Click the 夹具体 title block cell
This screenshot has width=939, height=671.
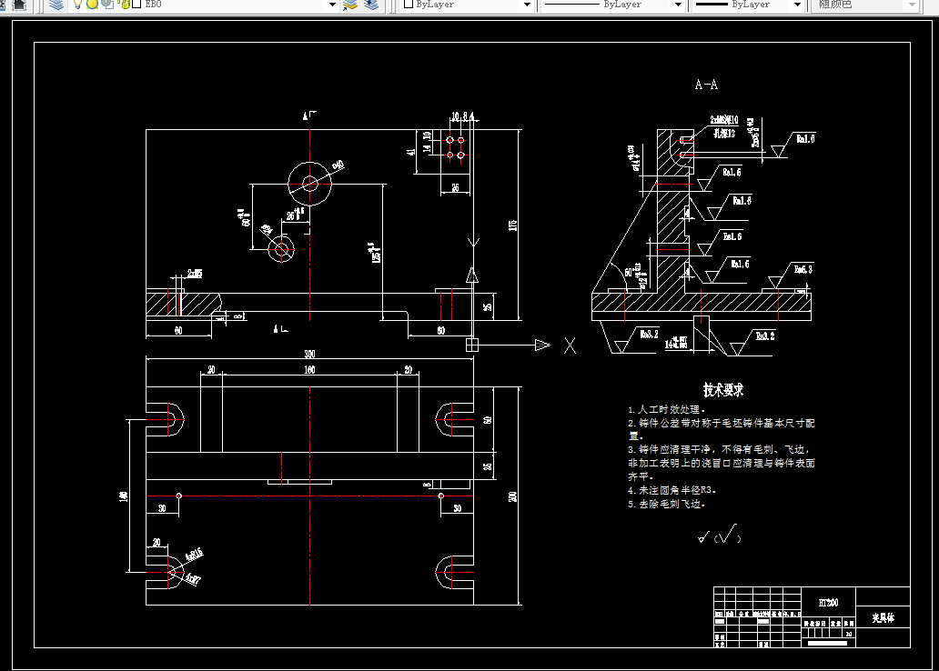[x=883, y=617]
